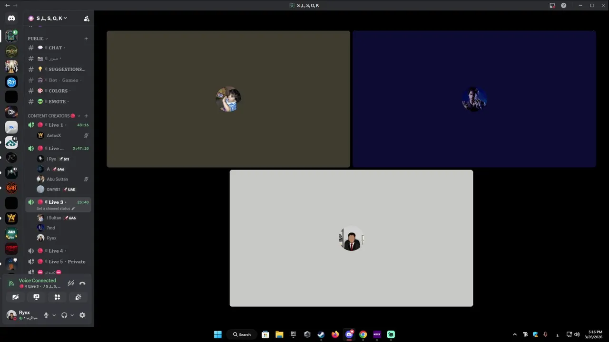Focus the navy-background participant tile

pyautogui.click(x=474, y=99)
